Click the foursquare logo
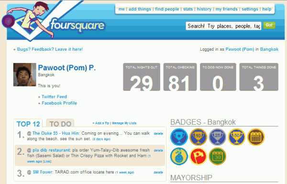Image resolution: width=287 pixels, height=184 pixels. [77, 25]
